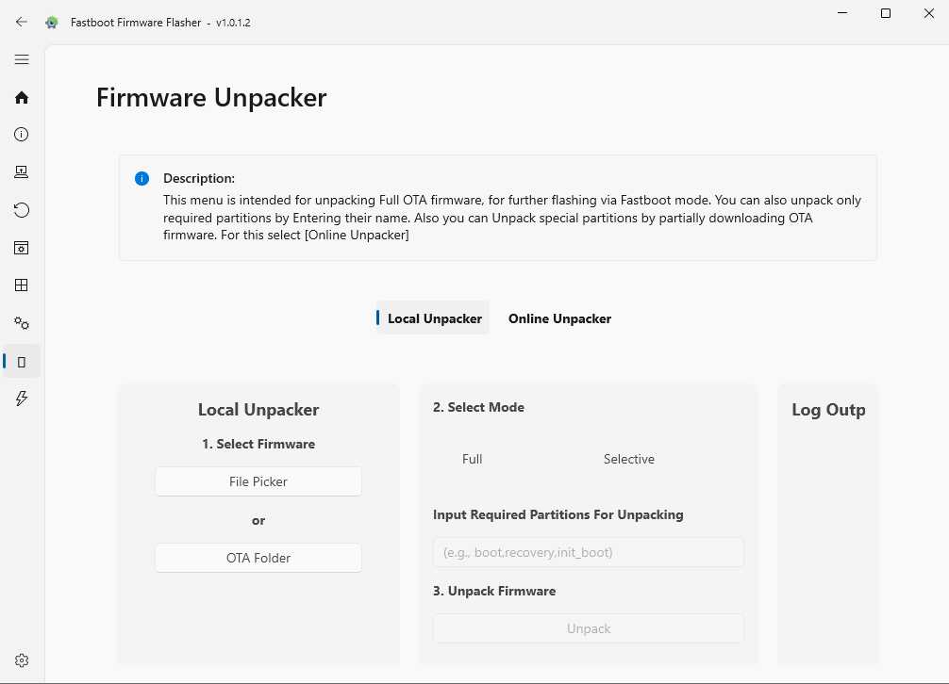
Task: Click the File Picker button
Action: 258,481
